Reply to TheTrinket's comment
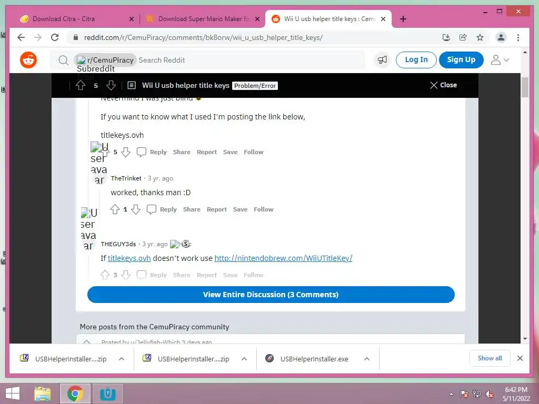Screen dimensions: 539x404 coord(168,209)
